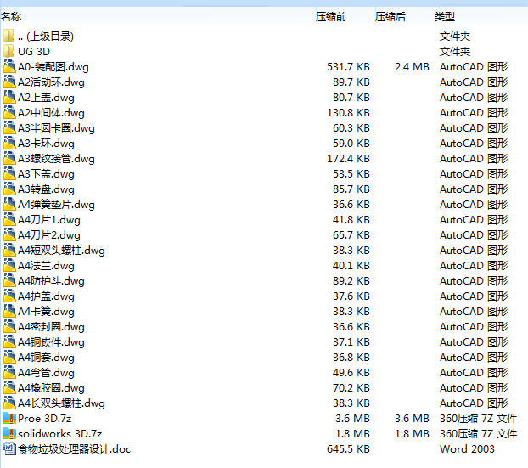528x468 pixels.
Task: Select the file name A4铜垫件.dwg
Action: [x=51, y=342]
